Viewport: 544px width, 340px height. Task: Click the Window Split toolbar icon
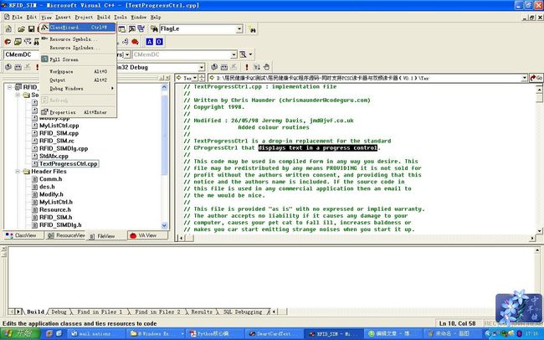[122, 29]
